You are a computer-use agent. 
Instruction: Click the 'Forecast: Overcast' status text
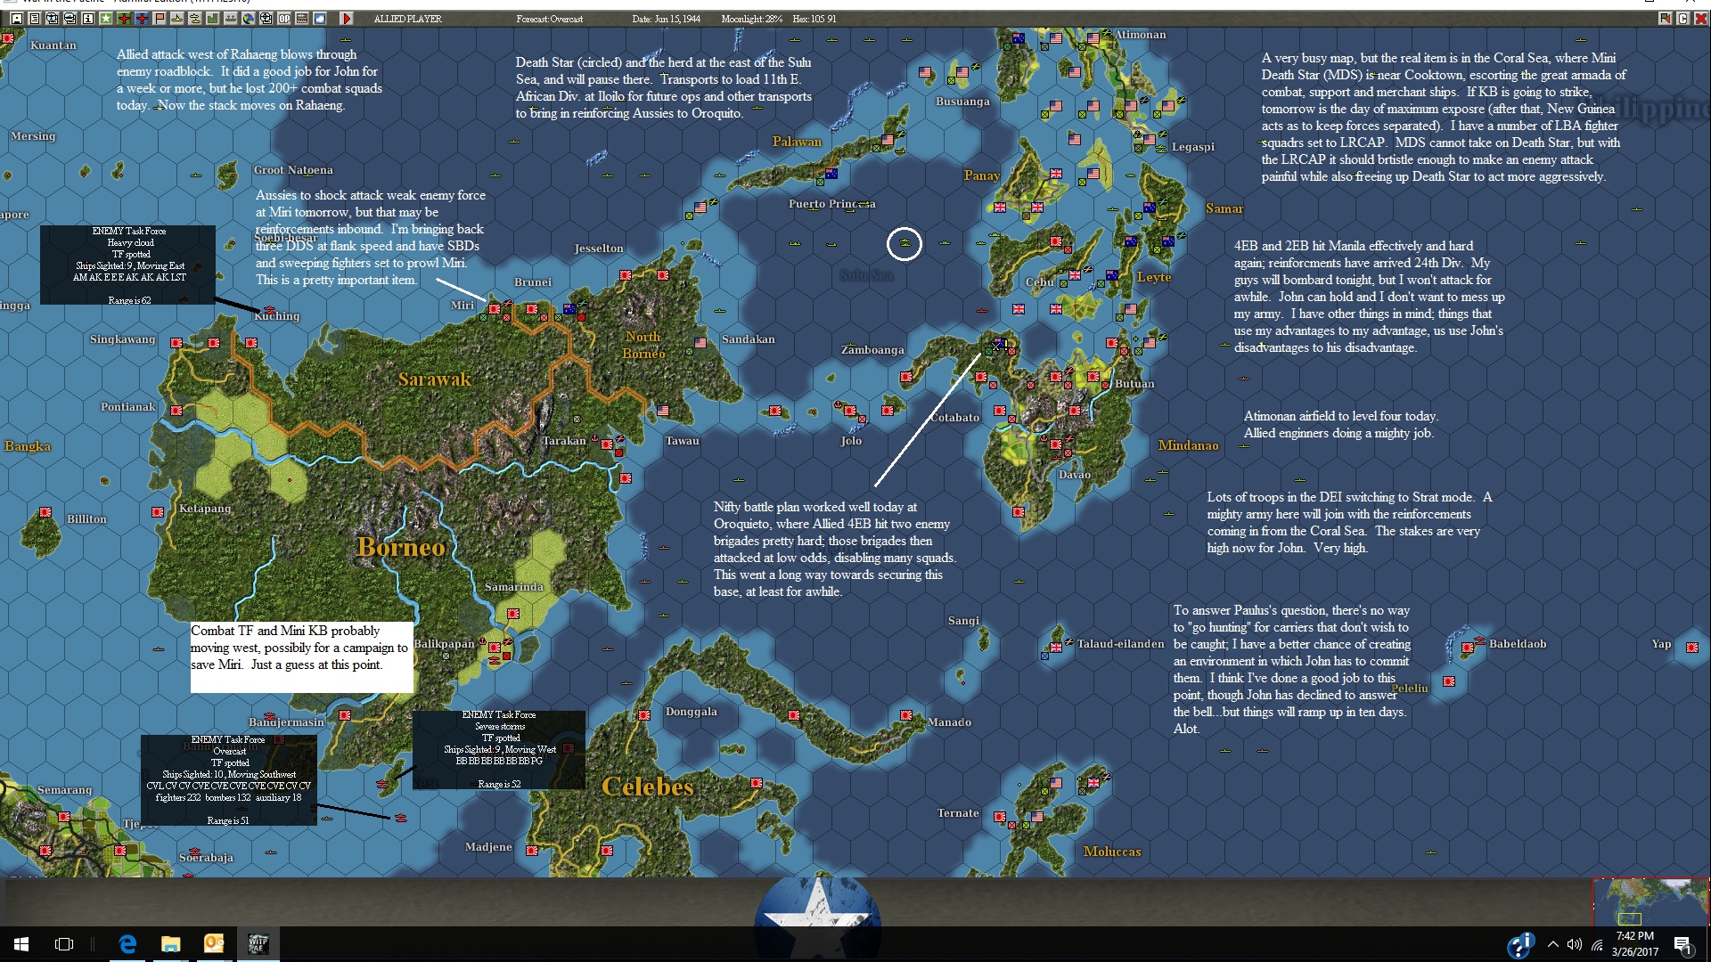click(550, 19)
